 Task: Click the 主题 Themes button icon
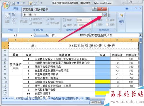click(7, 16)
